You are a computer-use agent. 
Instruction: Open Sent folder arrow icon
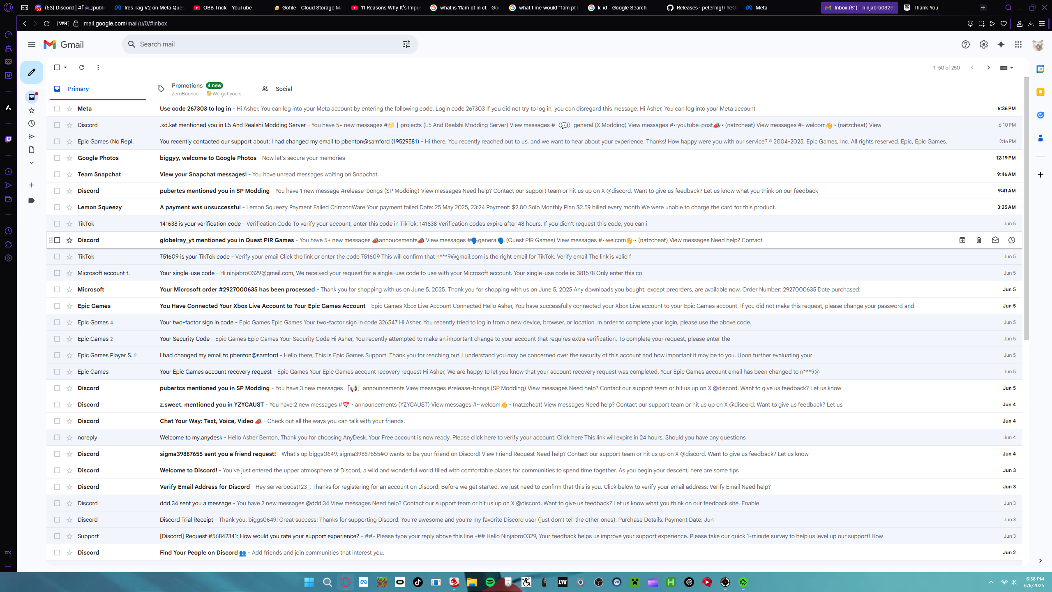coord(32,136)
